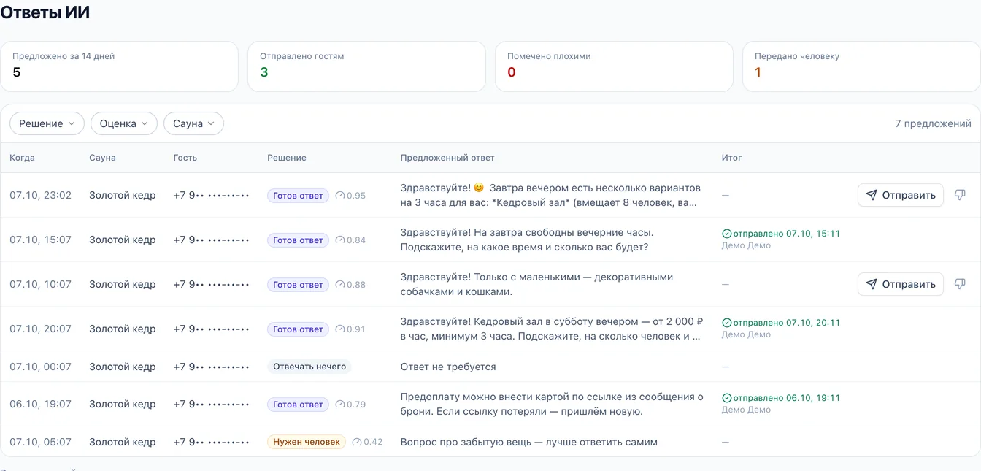Send the 23:02 proposed answer with Отправить
The height and width of the screenshot is (471, 981).
(x=901, y=195)
